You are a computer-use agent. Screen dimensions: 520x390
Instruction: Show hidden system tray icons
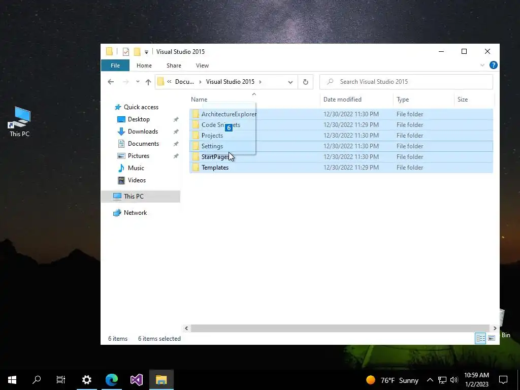pyautogui.click(x=430, y=380)
